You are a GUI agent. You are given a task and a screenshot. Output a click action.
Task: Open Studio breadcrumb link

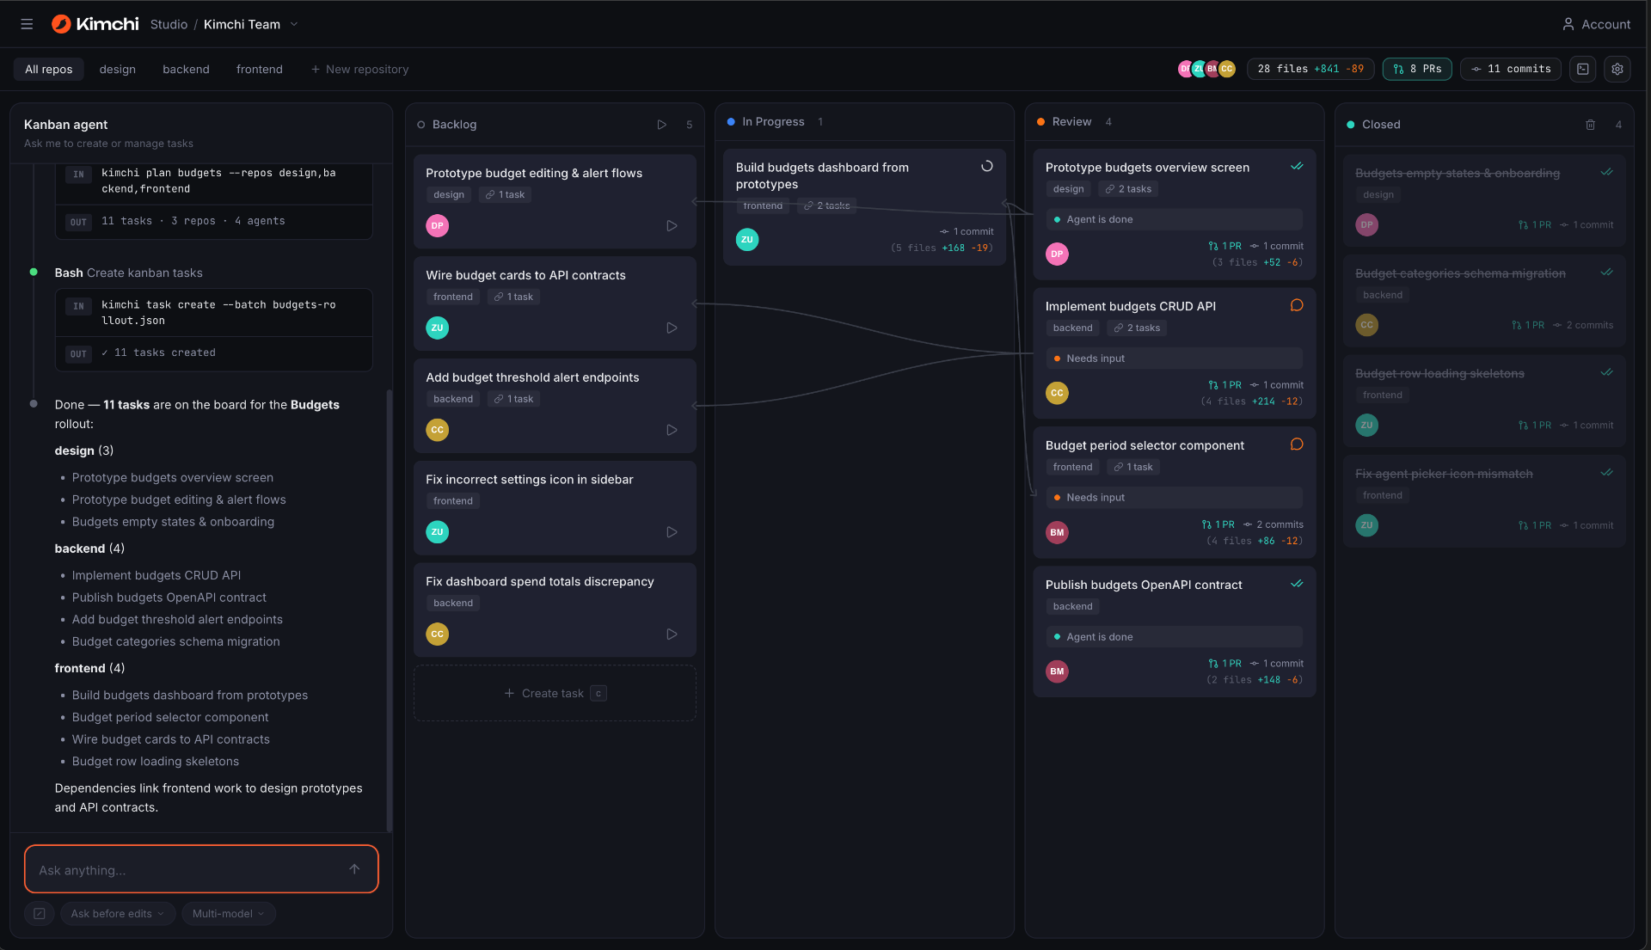pyautogui.click(x=169, y=24)
